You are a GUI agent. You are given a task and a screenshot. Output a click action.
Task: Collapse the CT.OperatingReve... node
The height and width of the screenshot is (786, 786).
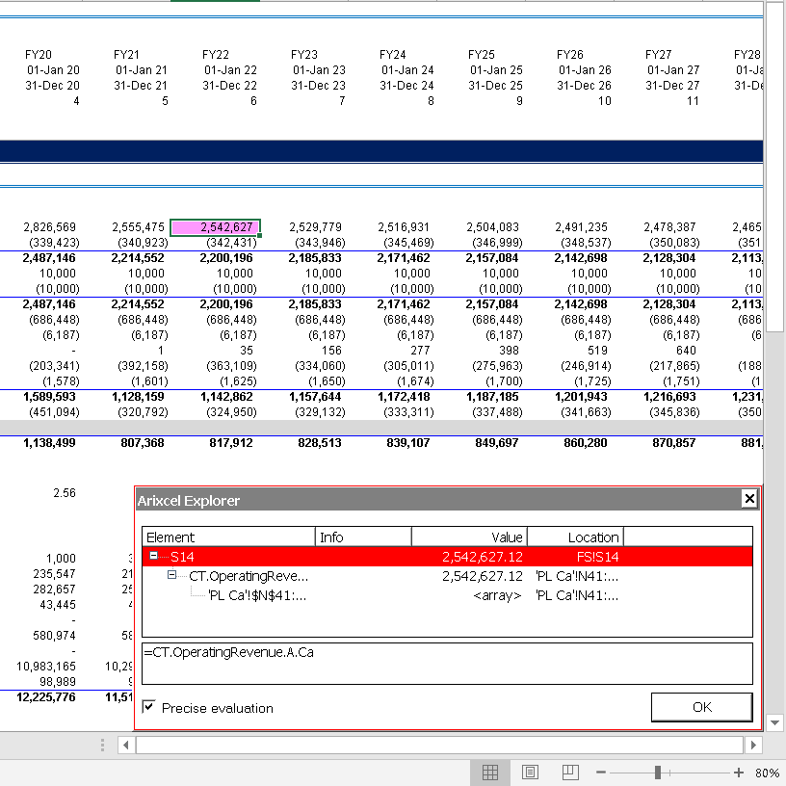click(171, 575)
